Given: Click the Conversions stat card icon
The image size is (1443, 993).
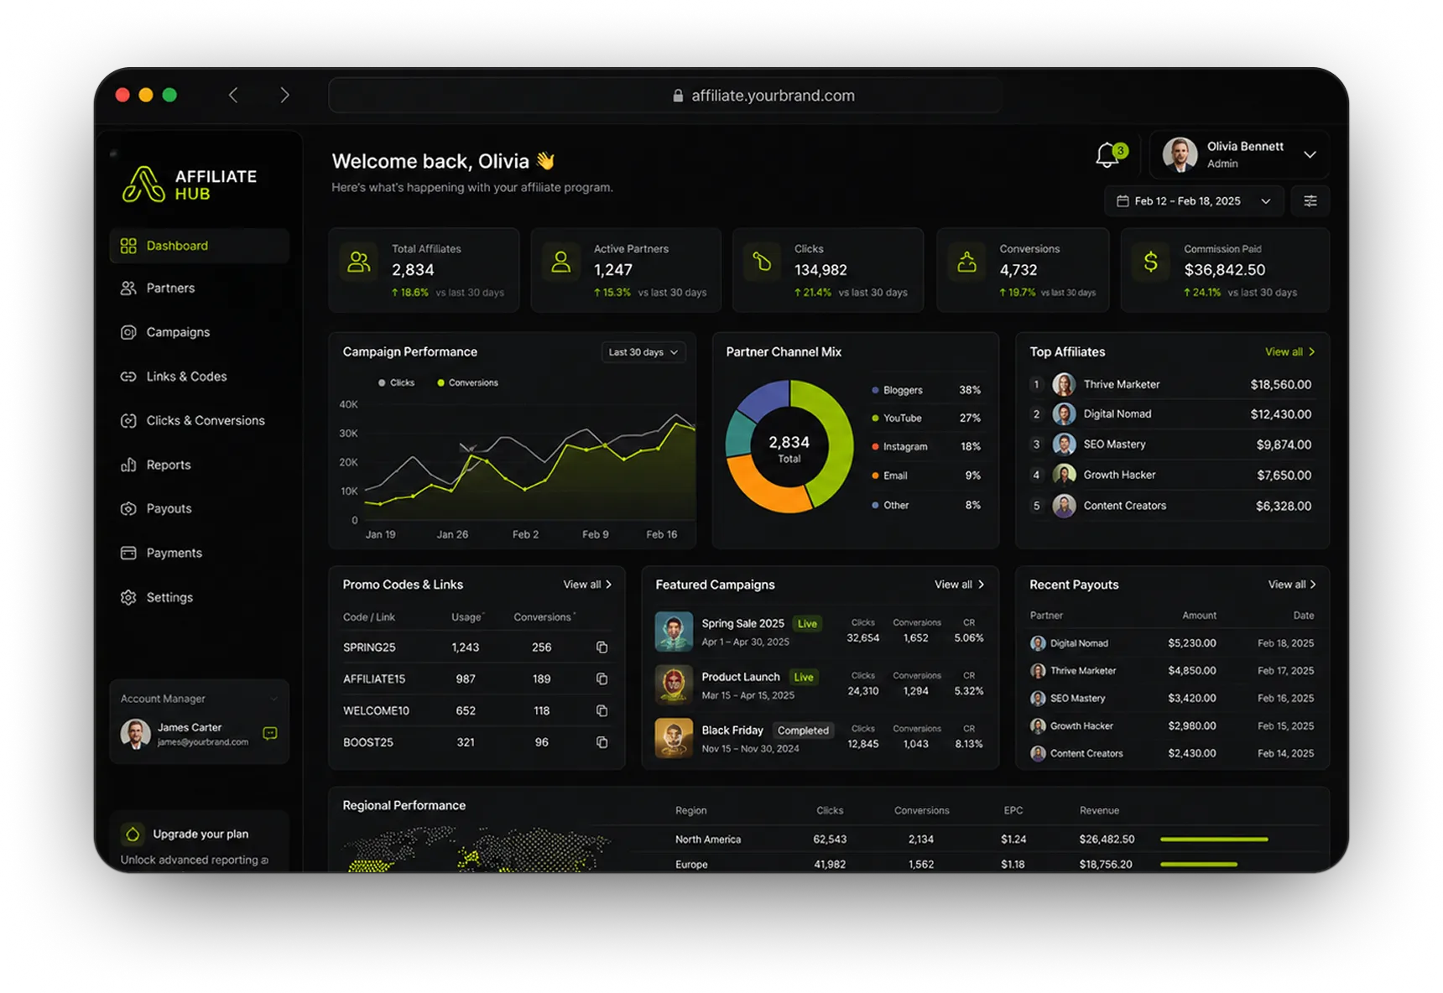Looking at the screenshot, I should [x=966, y=263].
